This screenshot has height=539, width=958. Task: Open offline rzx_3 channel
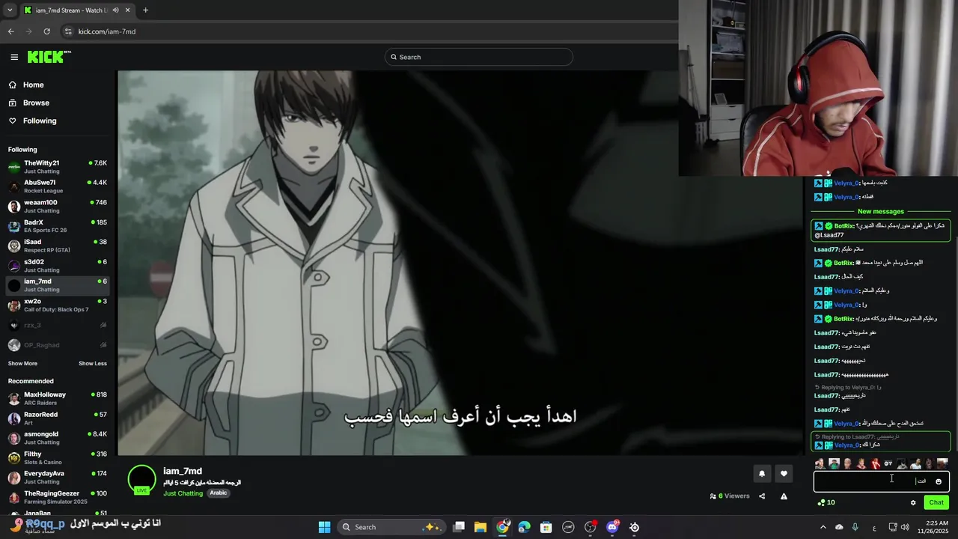click(x=58, y=325)
